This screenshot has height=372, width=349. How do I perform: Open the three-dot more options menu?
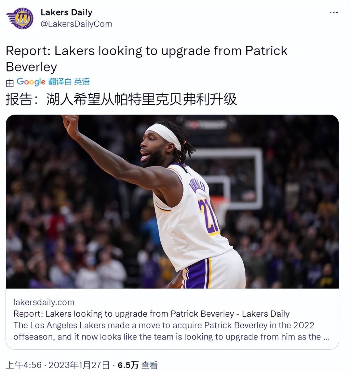click(x=334, y=12)
